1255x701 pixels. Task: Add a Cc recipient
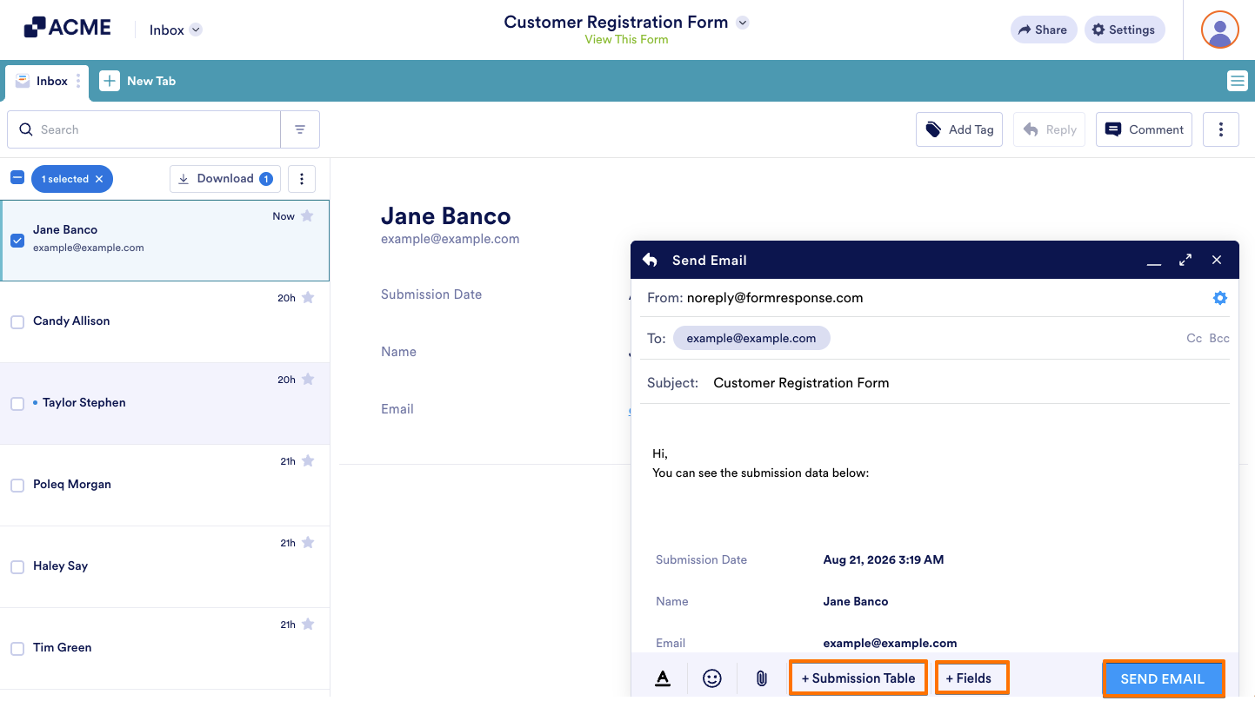click(x=1194, y=338)
